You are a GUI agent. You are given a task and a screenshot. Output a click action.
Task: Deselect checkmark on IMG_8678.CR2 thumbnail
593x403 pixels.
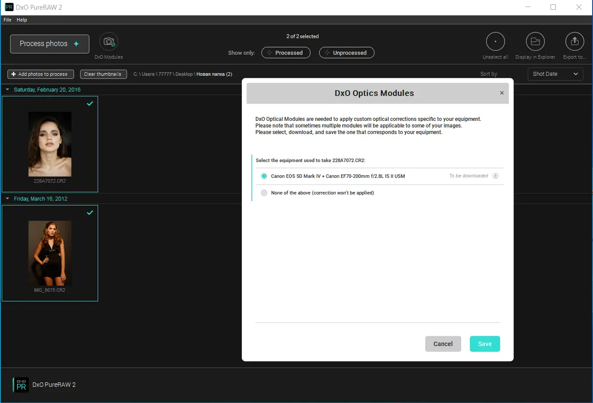[90, 213]
